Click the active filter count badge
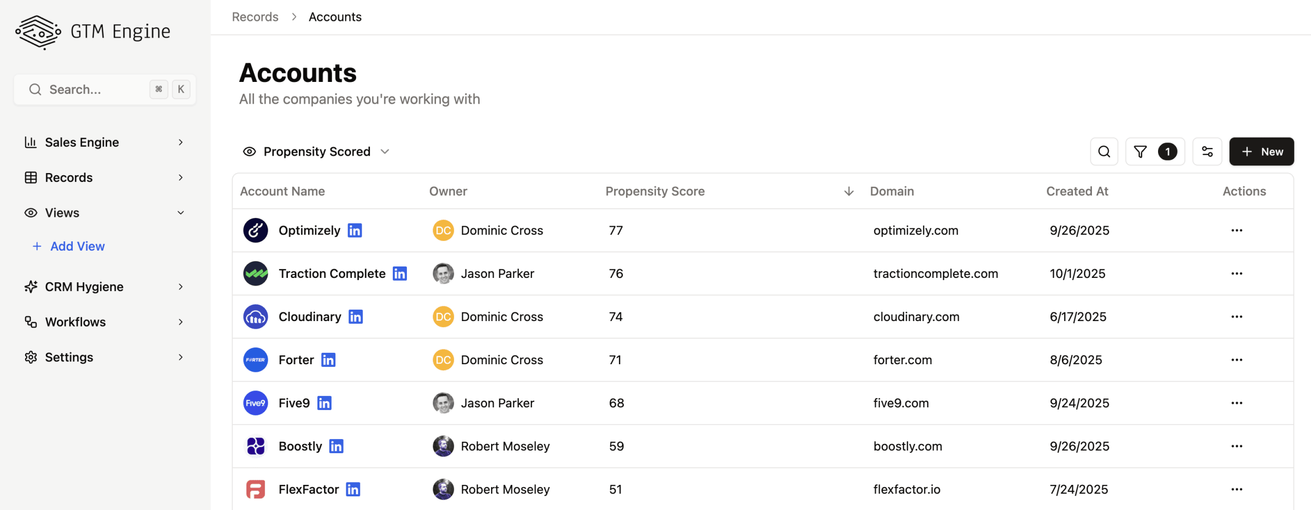The image size is (1311, 510). point(1168,152)
